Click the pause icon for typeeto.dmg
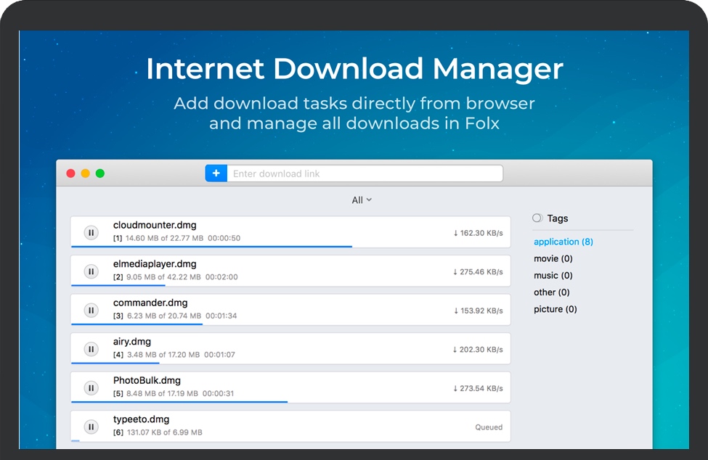Viewport: 708px width, 460px height. click(x=91, y=427)
